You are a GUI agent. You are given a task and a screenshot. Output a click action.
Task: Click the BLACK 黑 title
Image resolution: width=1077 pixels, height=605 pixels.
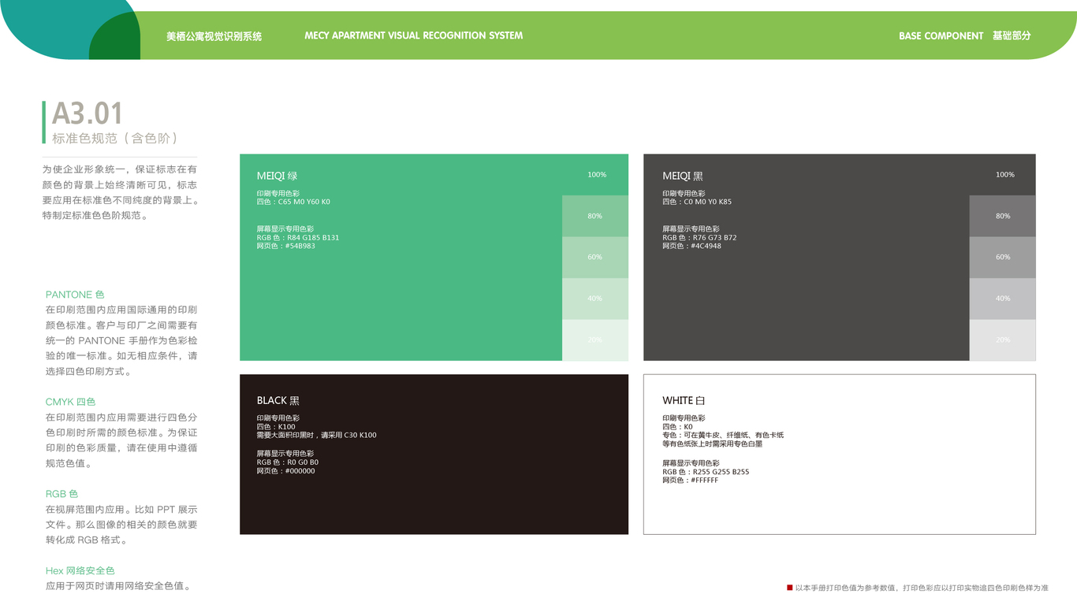pos(278,401)
